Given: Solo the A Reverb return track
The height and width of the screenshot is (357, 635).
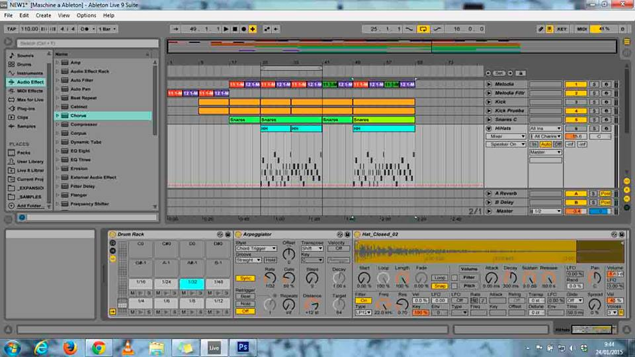Looking at the screenshot, I should [594, 193].
